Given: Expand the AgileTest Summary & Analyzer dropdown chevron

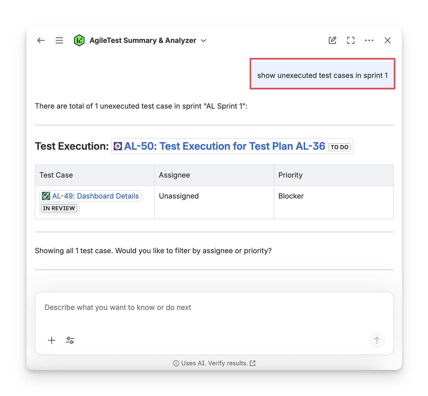Looking at the screenshot, I should [204, 41].
